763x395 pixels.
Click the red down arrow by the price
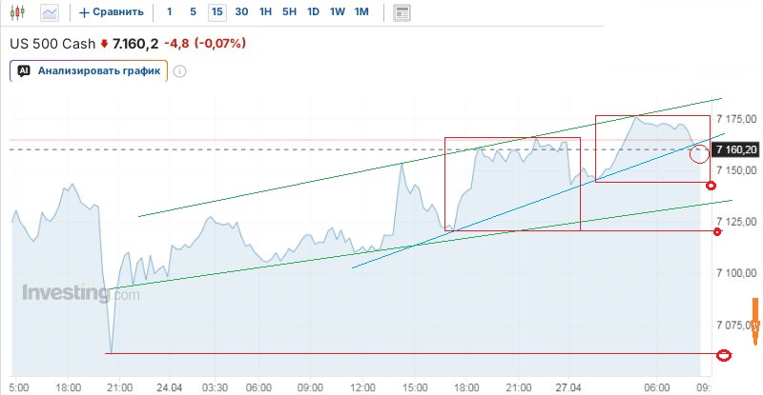tap(104, 44)
